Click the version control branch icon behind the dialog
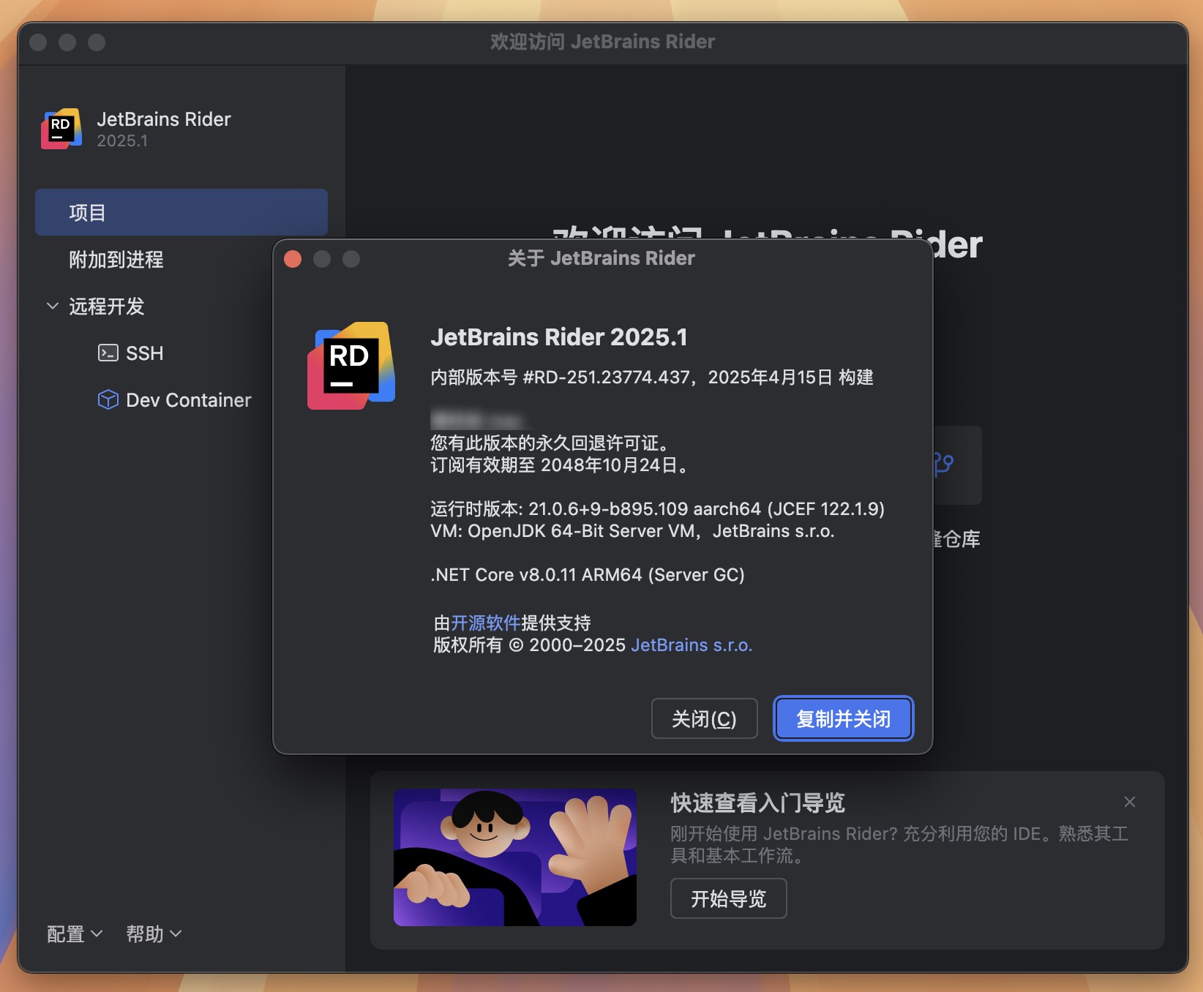The width and height of the screenshot is (1203, 992). click(x=944, y=464)
